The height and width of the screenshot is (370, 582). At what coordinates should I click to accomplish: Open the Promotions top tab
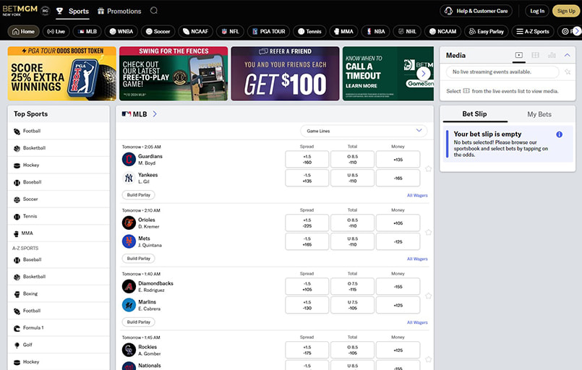(x=119, y=11)
